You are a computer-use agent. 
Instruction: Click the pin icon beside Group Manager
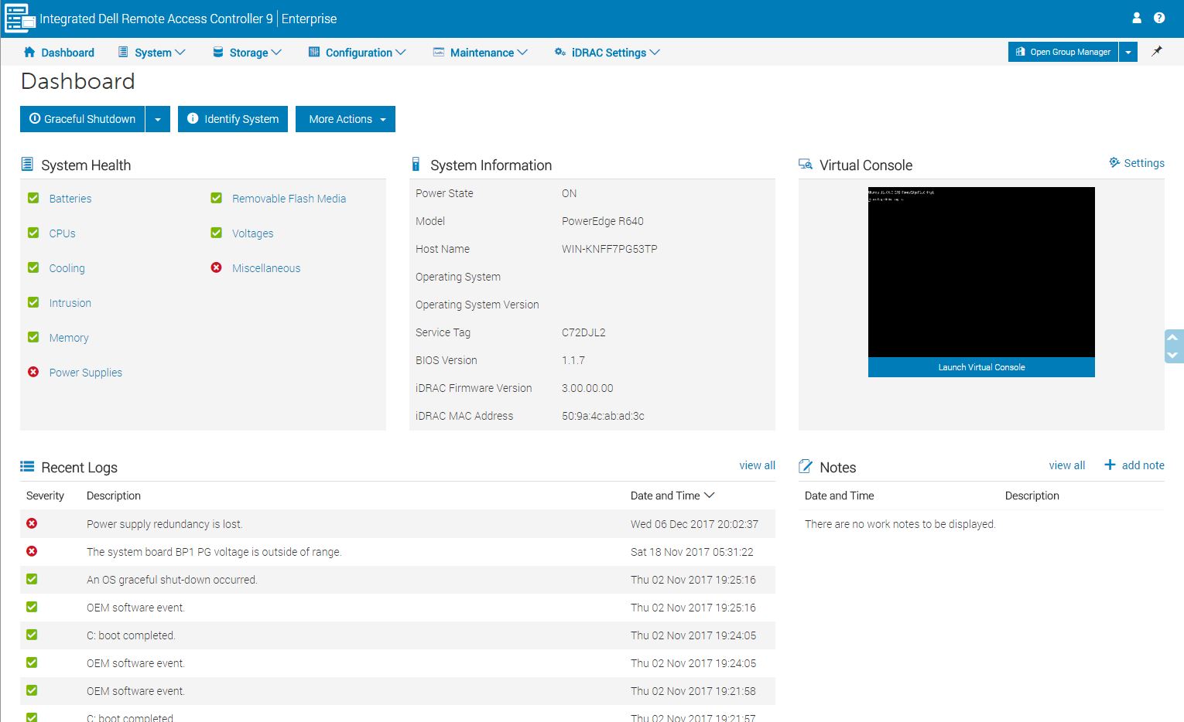tap(1157, 52)
